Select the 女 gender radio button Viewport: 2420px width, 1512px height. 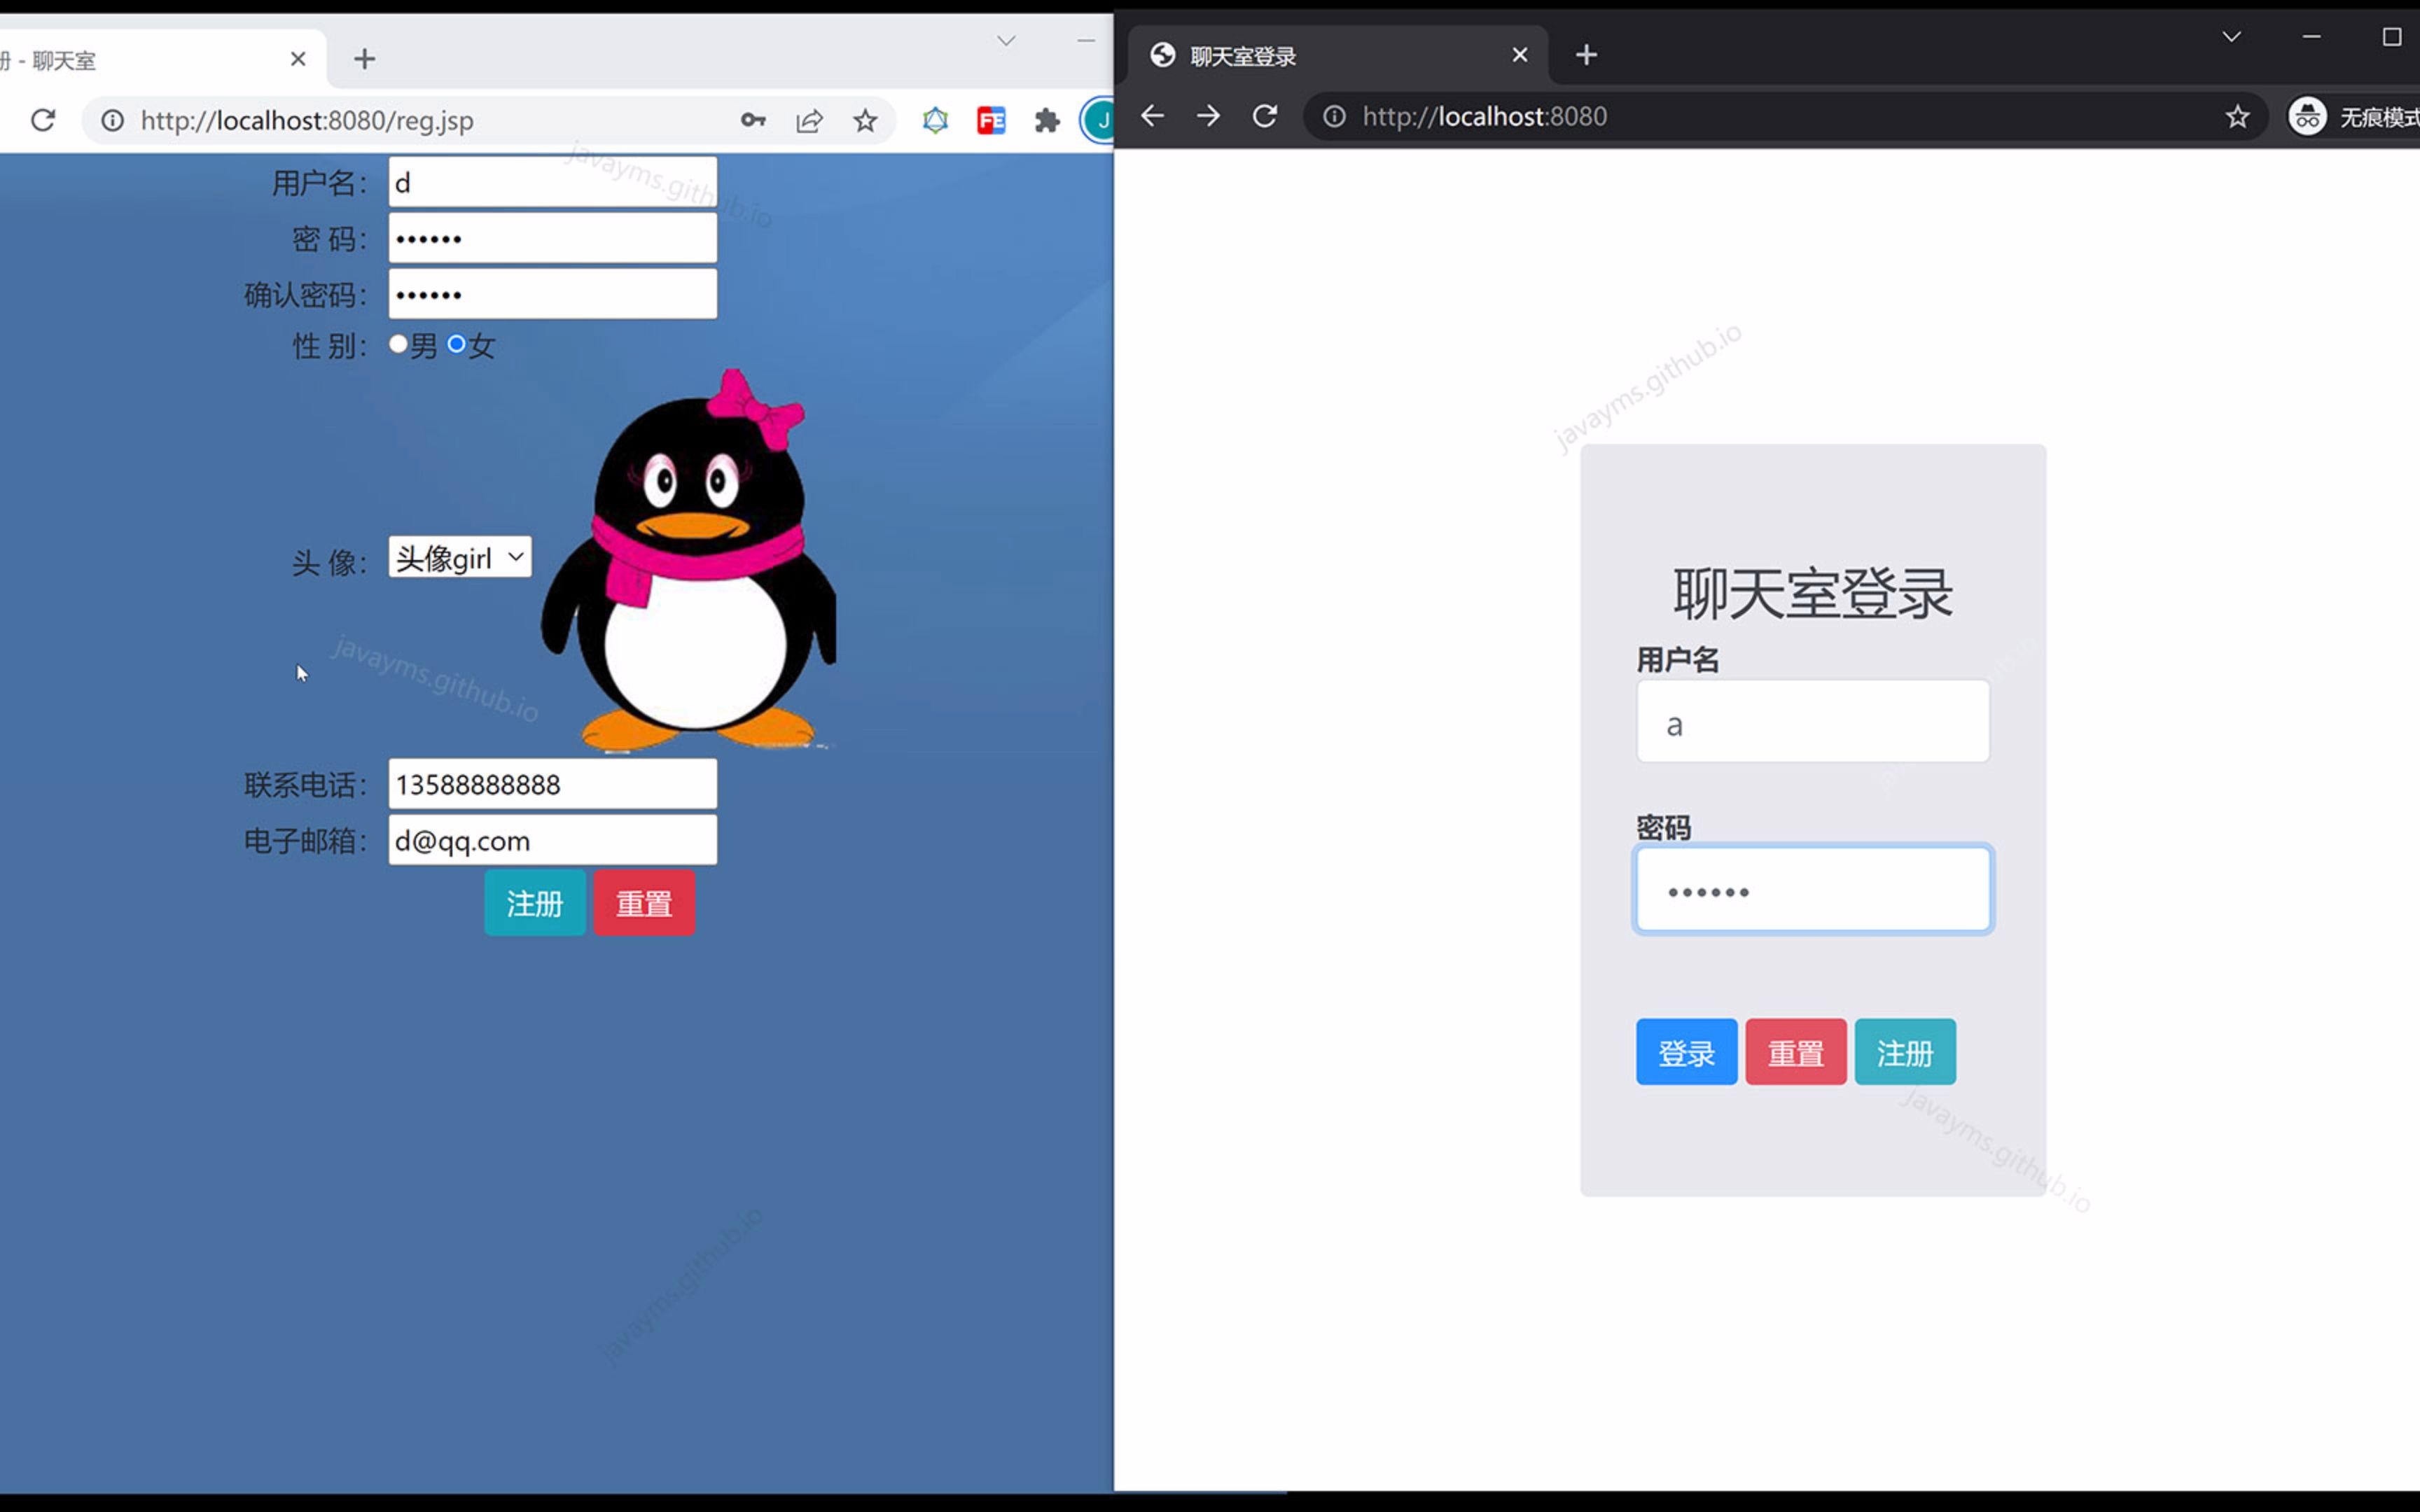[x=457, y=343]
